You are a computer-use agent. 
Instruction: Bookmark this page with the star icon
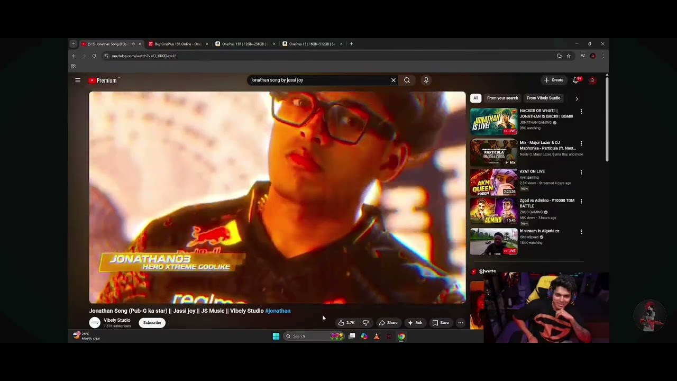click(569, 56)
